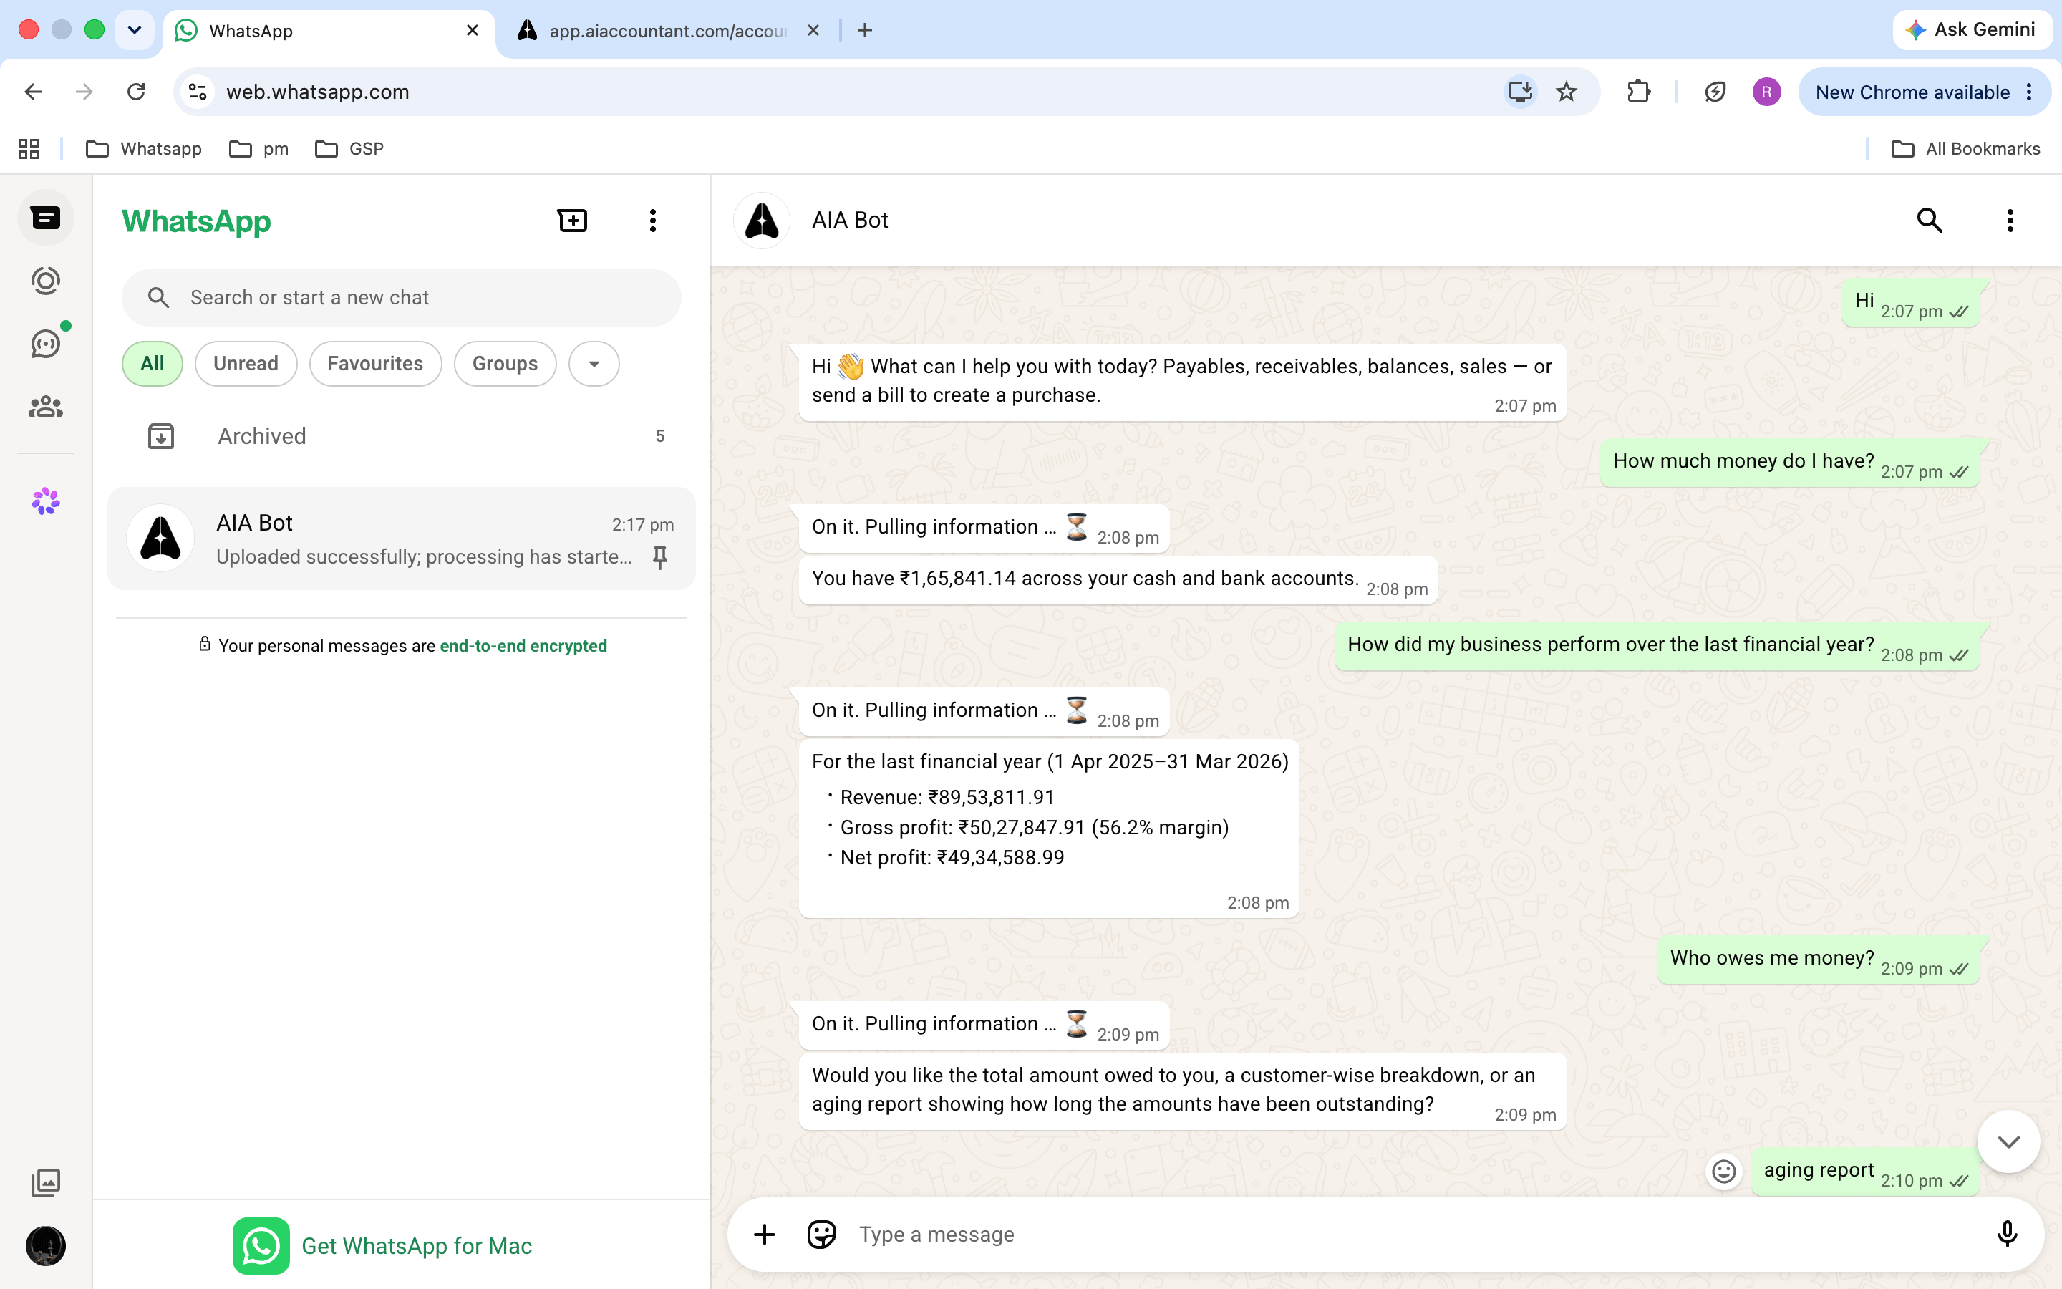Open the Chats sidebar icon
The image size is (2062, 1289).
(x=46, y=218)
